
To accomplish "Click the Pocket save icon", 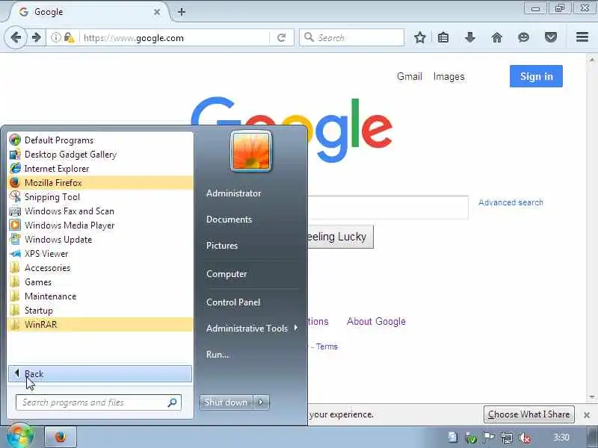I will [x=551, y=37].
